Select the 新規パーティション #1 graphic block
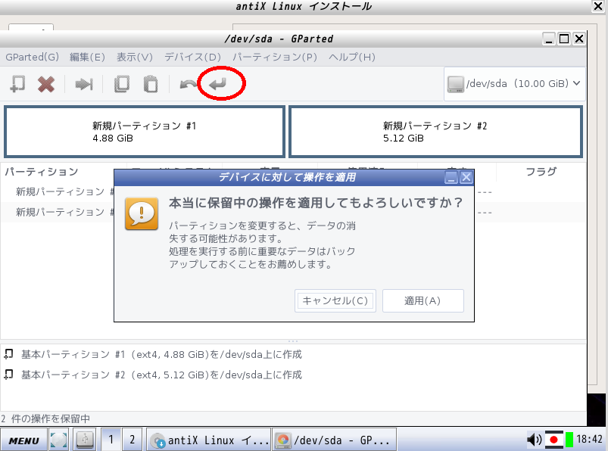608x451 pixels. pyautogui.click(x=145, y=132)
